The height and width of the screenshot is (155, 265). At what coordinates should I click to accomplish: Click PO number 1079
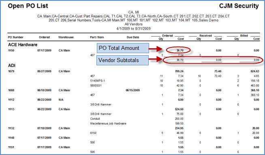pos(11,71)
